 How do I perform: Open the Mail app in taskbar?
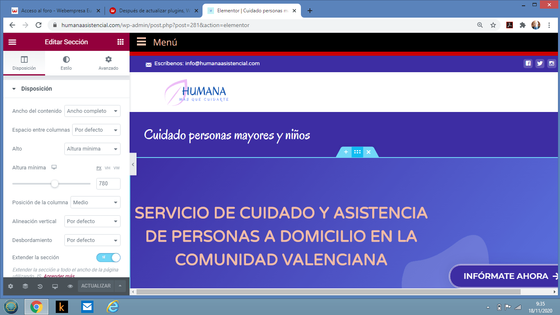point(87,307)
